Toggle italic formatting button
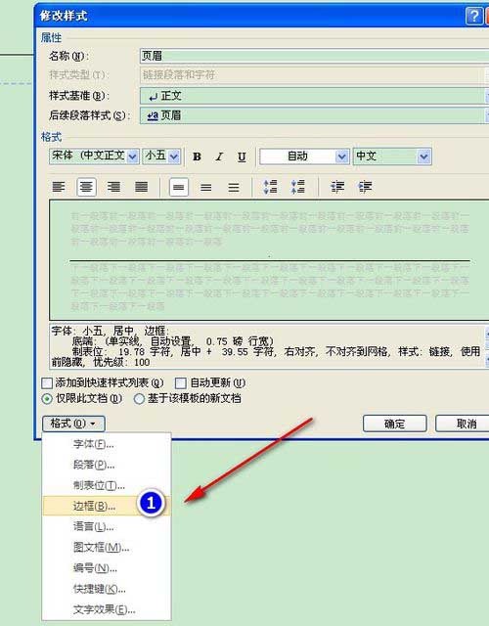Image resolution: width=489 pixels, height=626 pixels. click(219, 156)
